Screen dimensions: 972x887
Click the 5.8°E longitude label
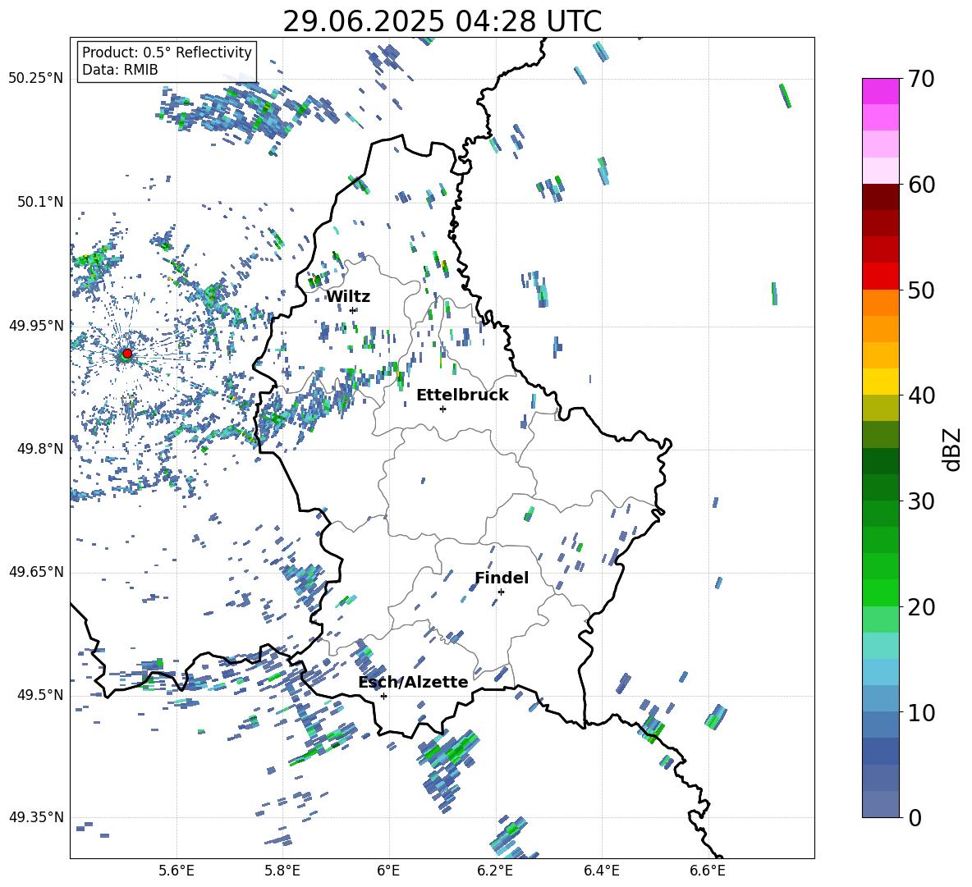282,871
